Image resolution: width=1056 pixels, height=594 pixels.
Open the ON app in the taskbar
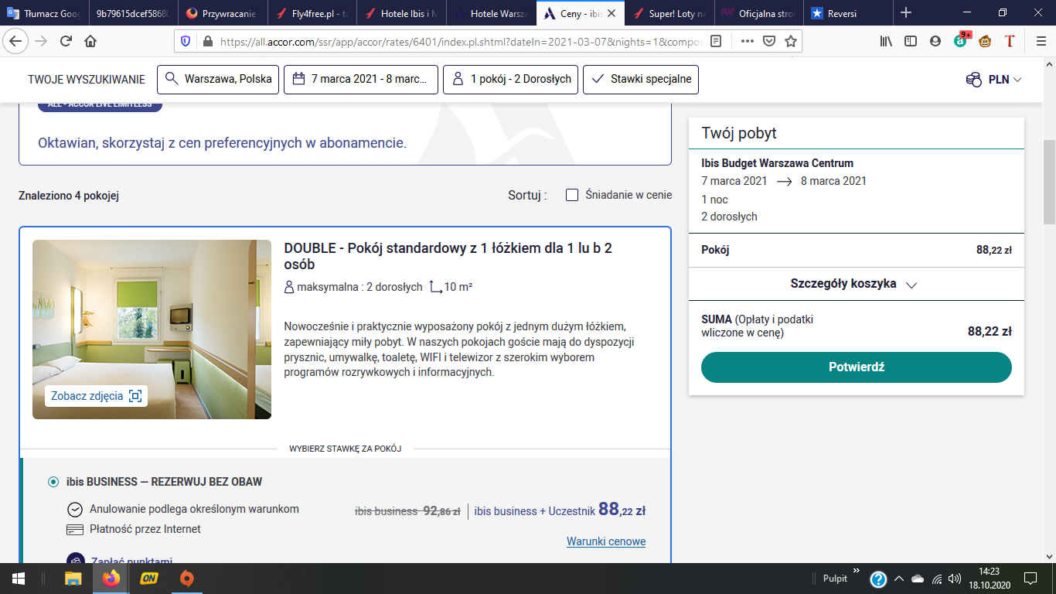click(149, 579)
